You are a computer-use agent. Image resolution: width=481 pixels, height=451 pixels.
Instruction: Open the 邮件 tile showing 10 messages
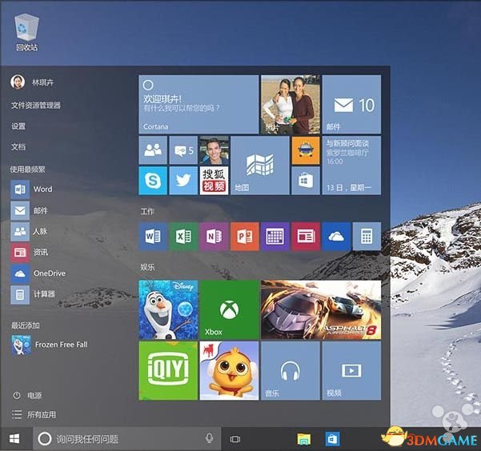351,104
